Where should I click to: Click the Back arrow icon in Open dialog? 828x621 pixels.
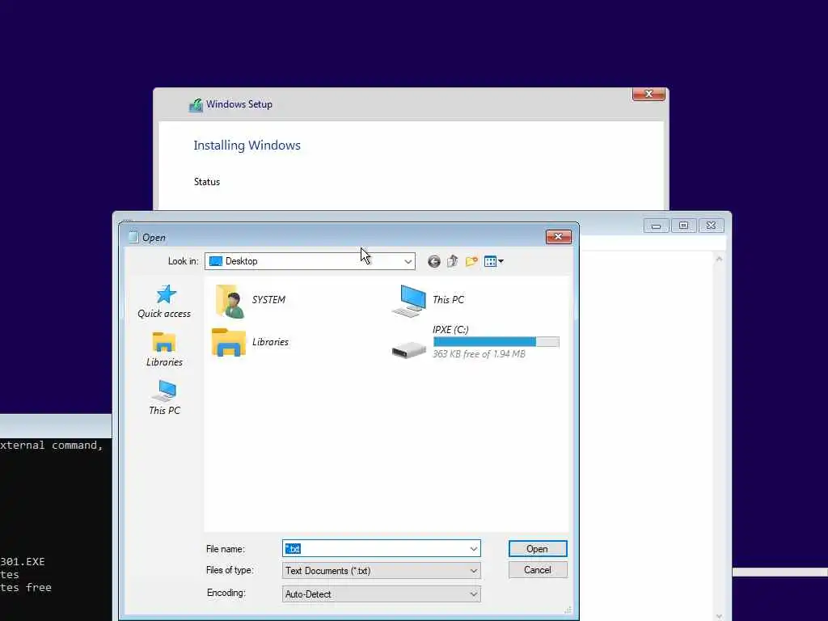pyautogui.click(x=433, y=261)
